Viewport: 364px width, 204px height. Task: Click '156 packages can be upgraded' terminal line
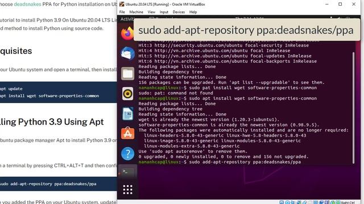(231, 82)
